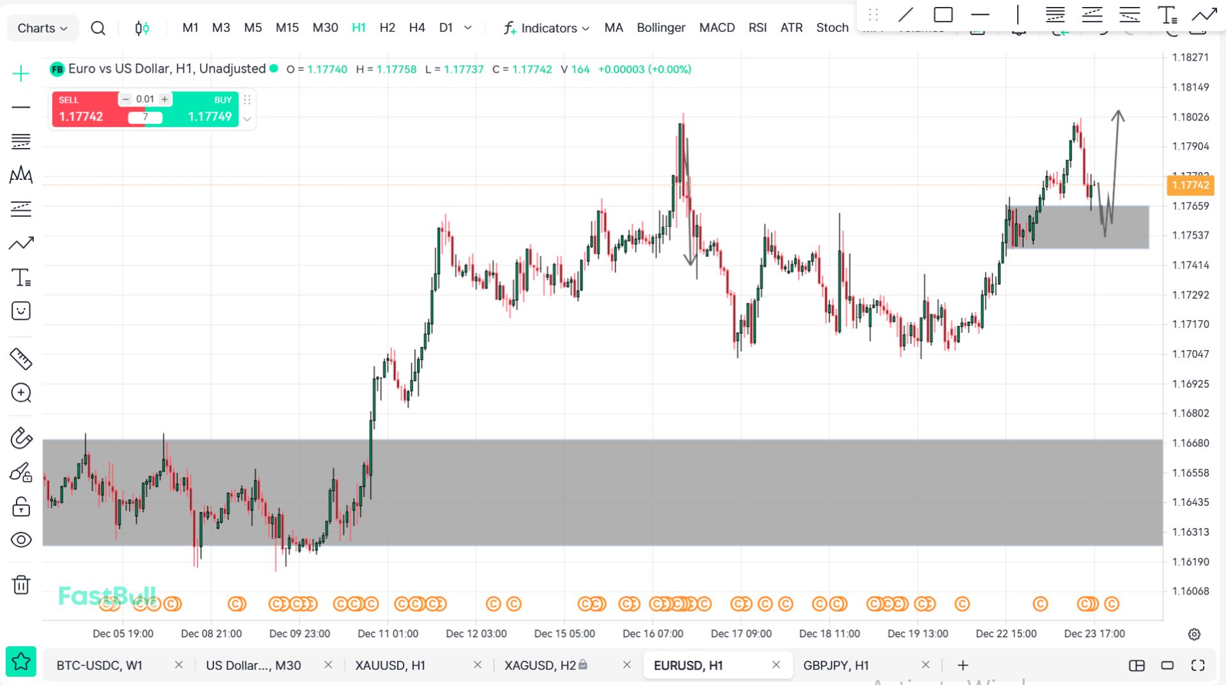Switch to the GBPJPY, H1 tab
The height and width of the screenshot is (685, 1226).
836,665
